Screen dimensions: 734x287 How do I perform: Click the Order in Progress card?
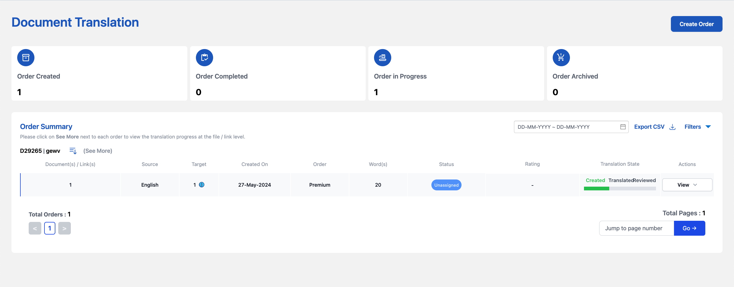pos(456,73)
